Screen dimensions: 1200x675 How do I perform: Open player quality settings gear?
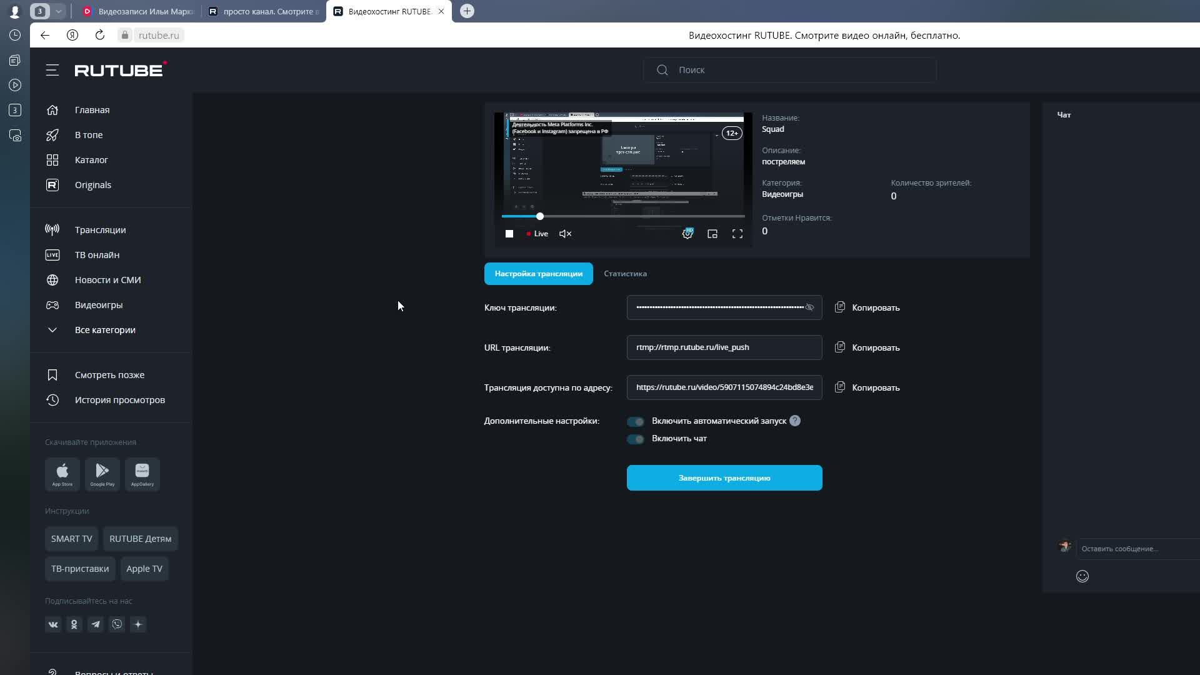(x=687, y=234)
